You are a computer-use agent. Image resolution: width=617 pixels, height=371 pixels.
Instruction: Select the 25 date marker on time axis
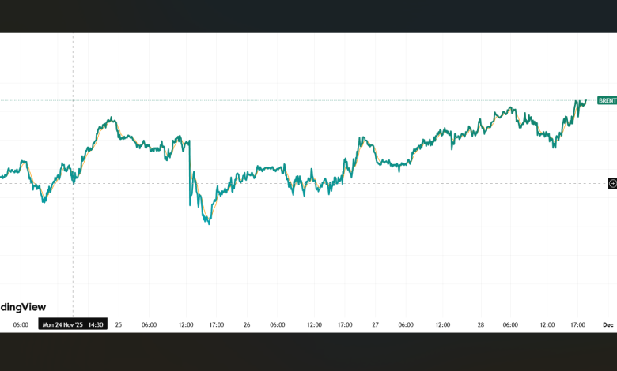(119, 324)
